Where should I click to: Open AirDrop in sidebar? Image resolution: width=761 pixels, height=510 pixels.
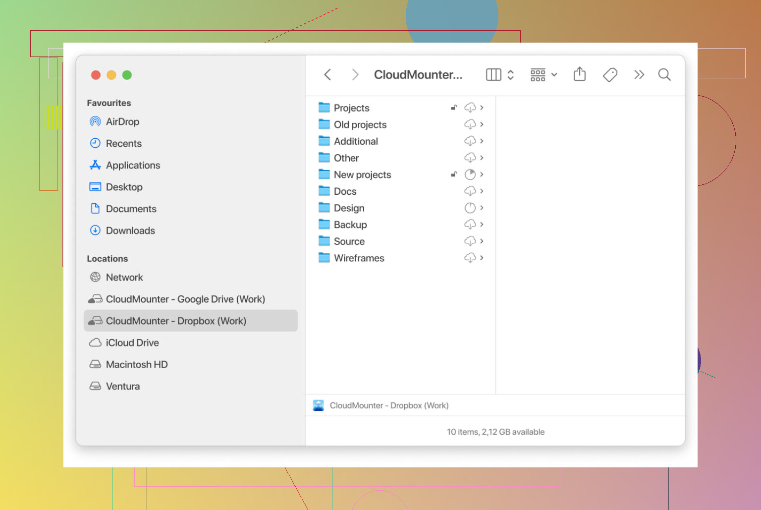click(x=191, y=121)
